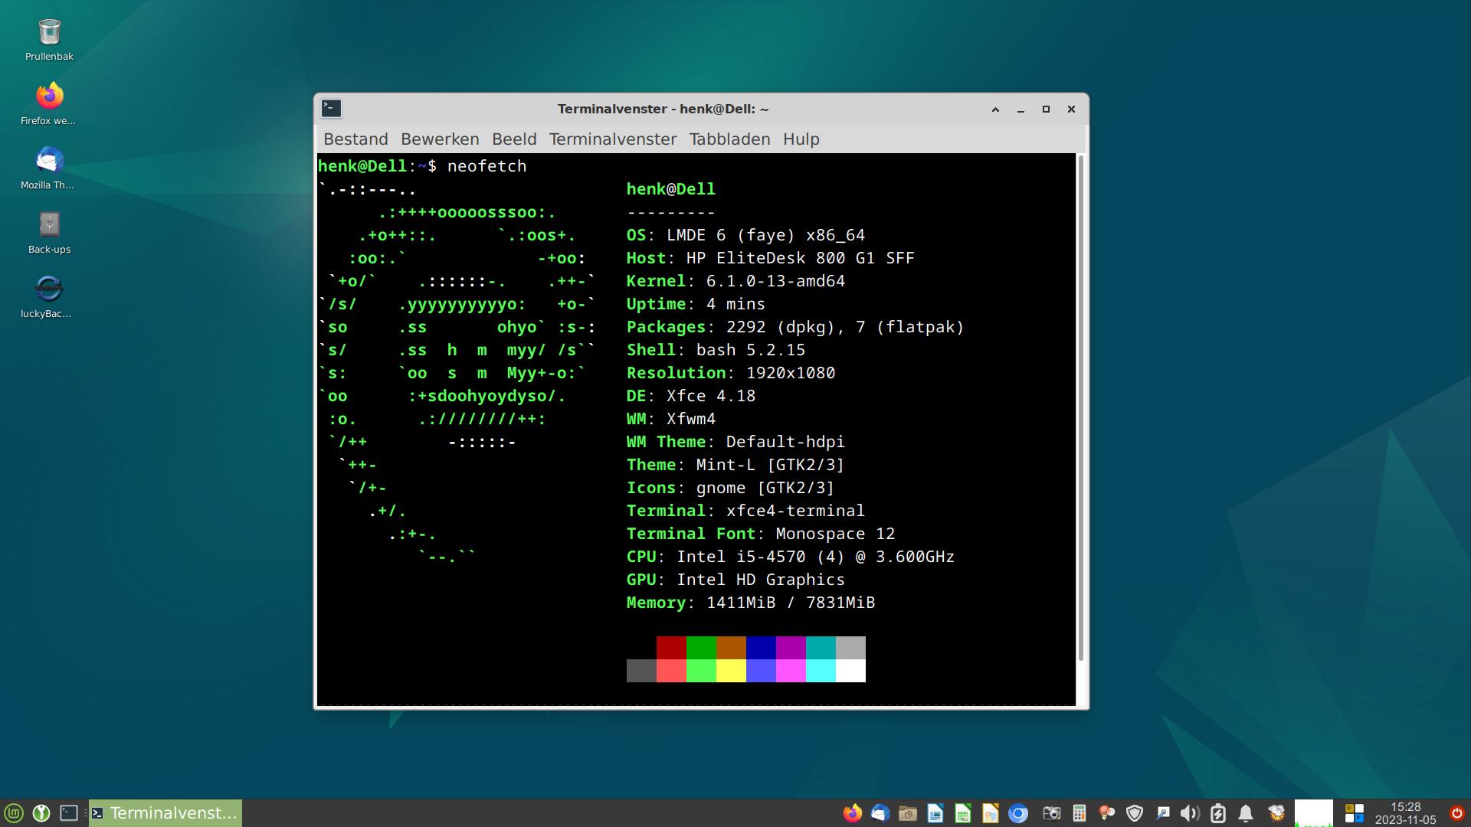Open the update shield icon in tray

coord(1135,813)
